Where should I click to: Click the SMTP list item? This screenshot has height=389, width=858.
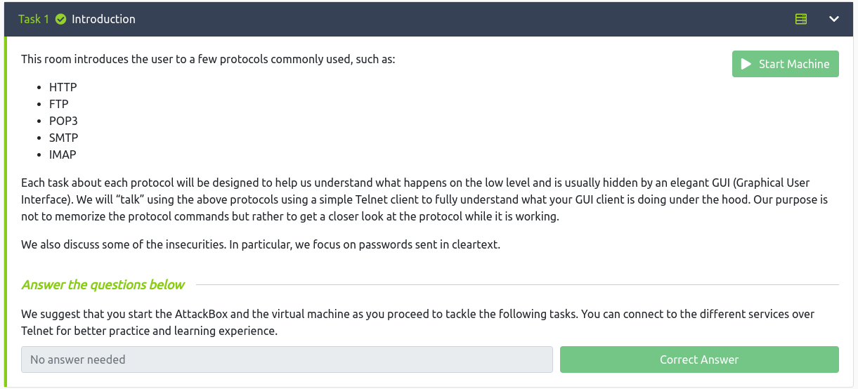pos(63,138)
